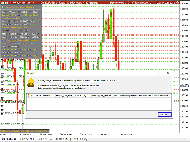Click the large bell icon in Alert dialog
This screenshot has width=190, height=142.
pyautogui.click(x=31, y=83)
